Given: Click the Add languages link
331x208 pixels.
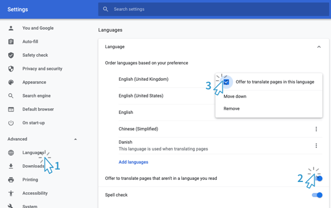Looking at the screenshot, I should pyautogui.click(x=133, y=162).
